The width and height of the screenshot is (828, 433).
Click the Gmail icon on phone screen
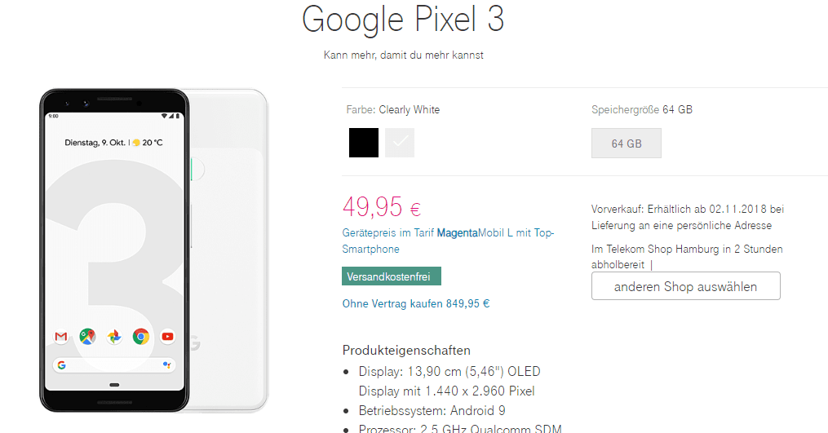61,336
